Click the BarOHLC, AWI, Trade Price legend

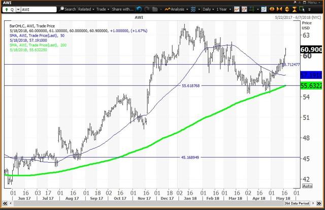[32, 26]
